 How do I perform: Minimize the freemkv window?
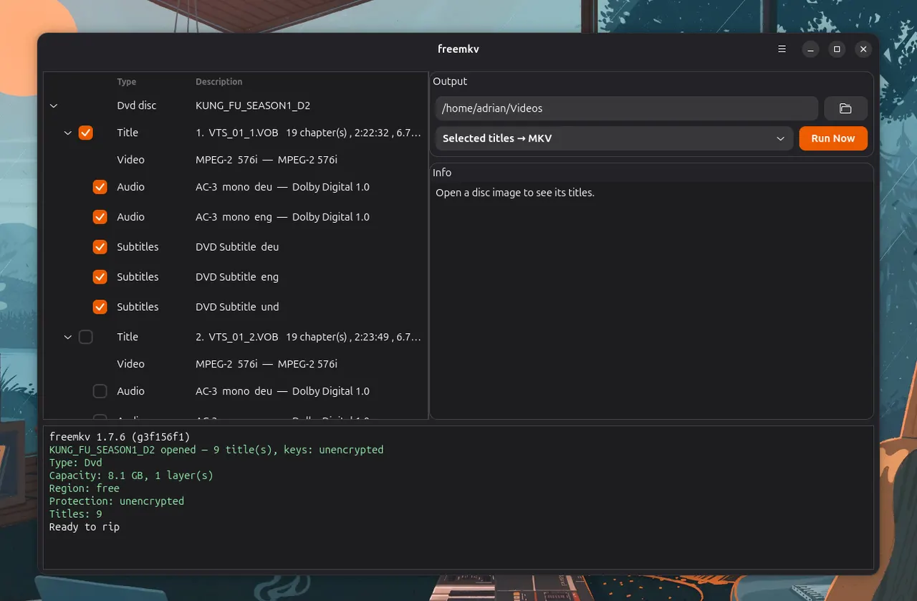pos(810,49)
